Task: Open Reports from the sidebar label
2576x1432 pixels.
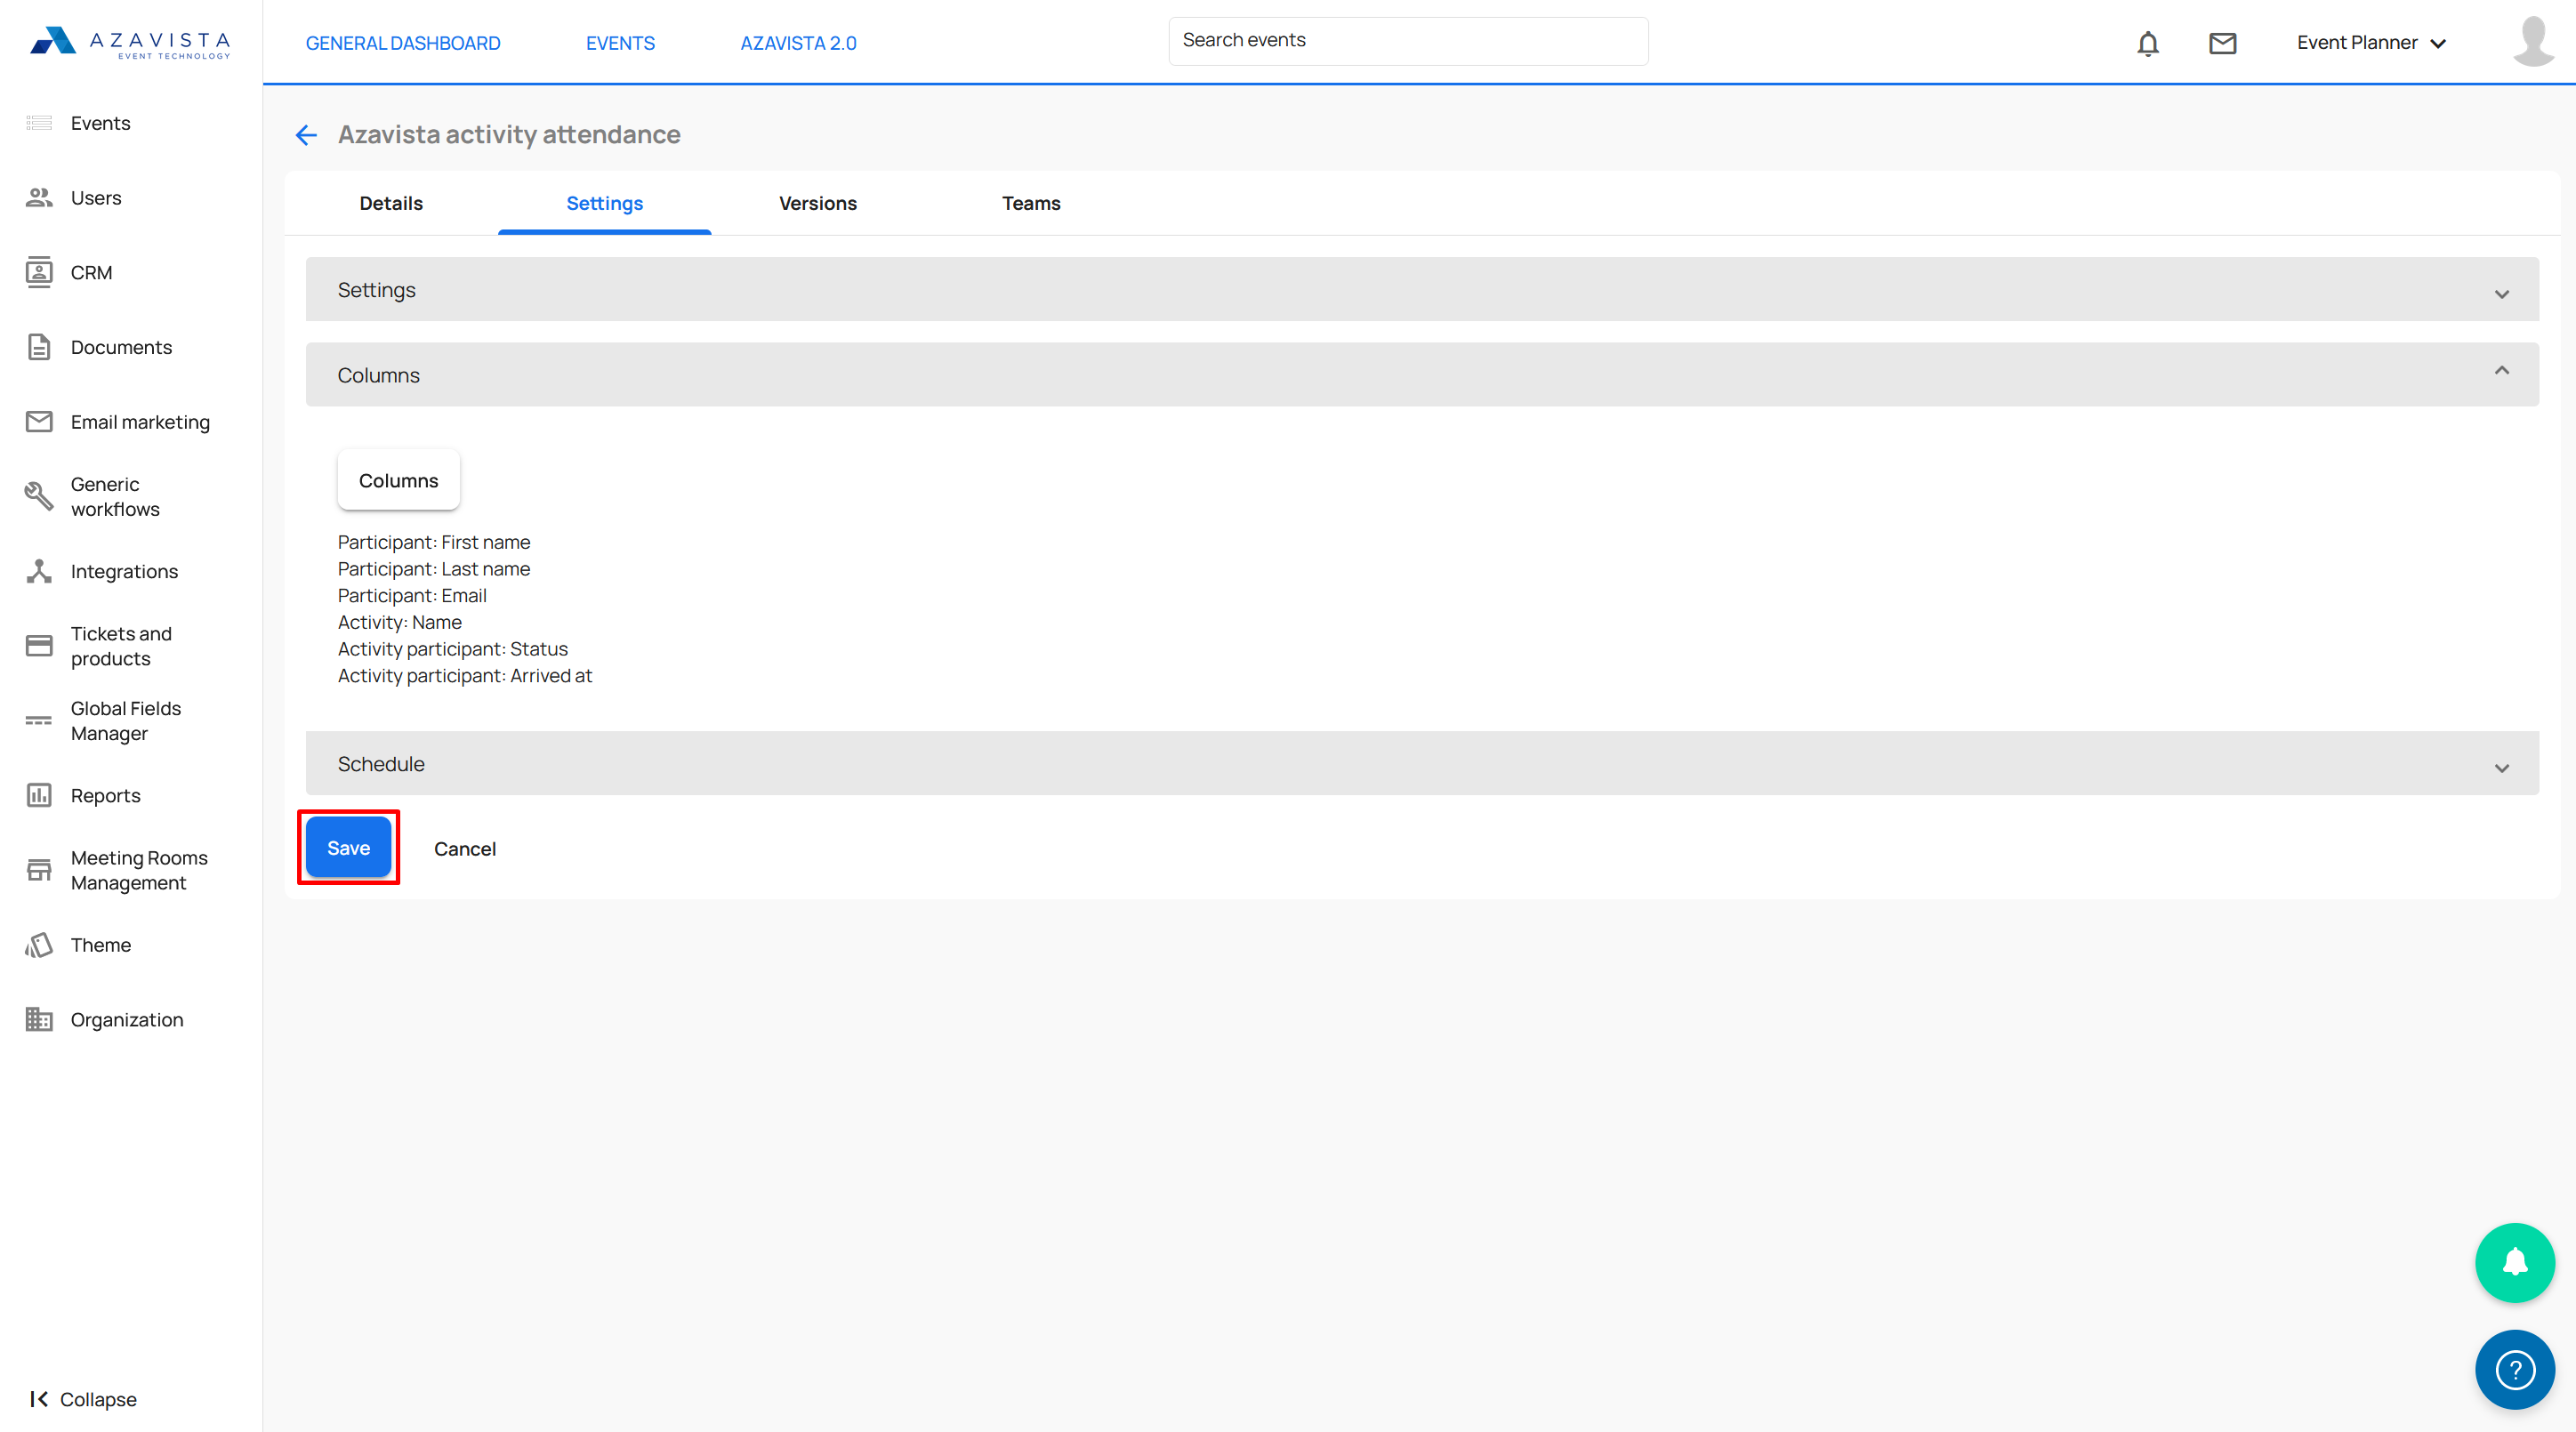Action: 105,795
